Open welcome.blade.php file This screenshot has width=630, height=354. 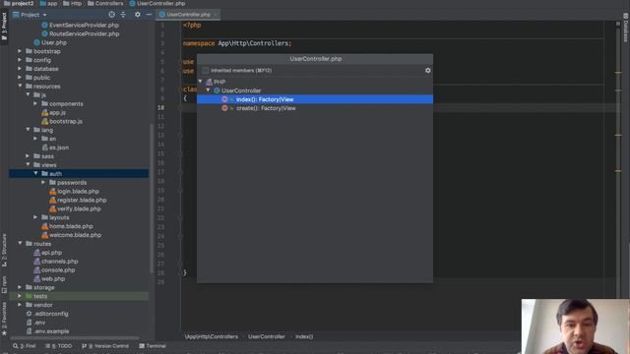[x=75, y=235]
